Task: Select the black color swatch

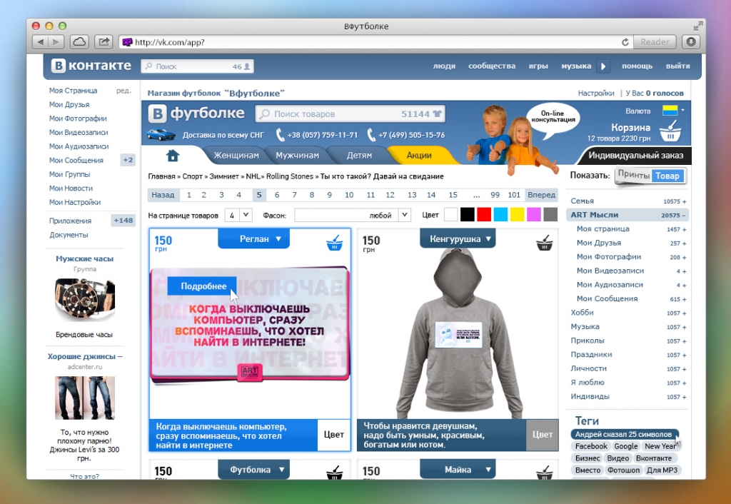Action: tap(467, 215)
